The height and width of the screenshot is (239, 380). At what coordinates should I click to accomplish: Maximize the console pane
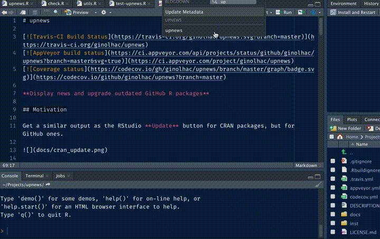(318, 177)
